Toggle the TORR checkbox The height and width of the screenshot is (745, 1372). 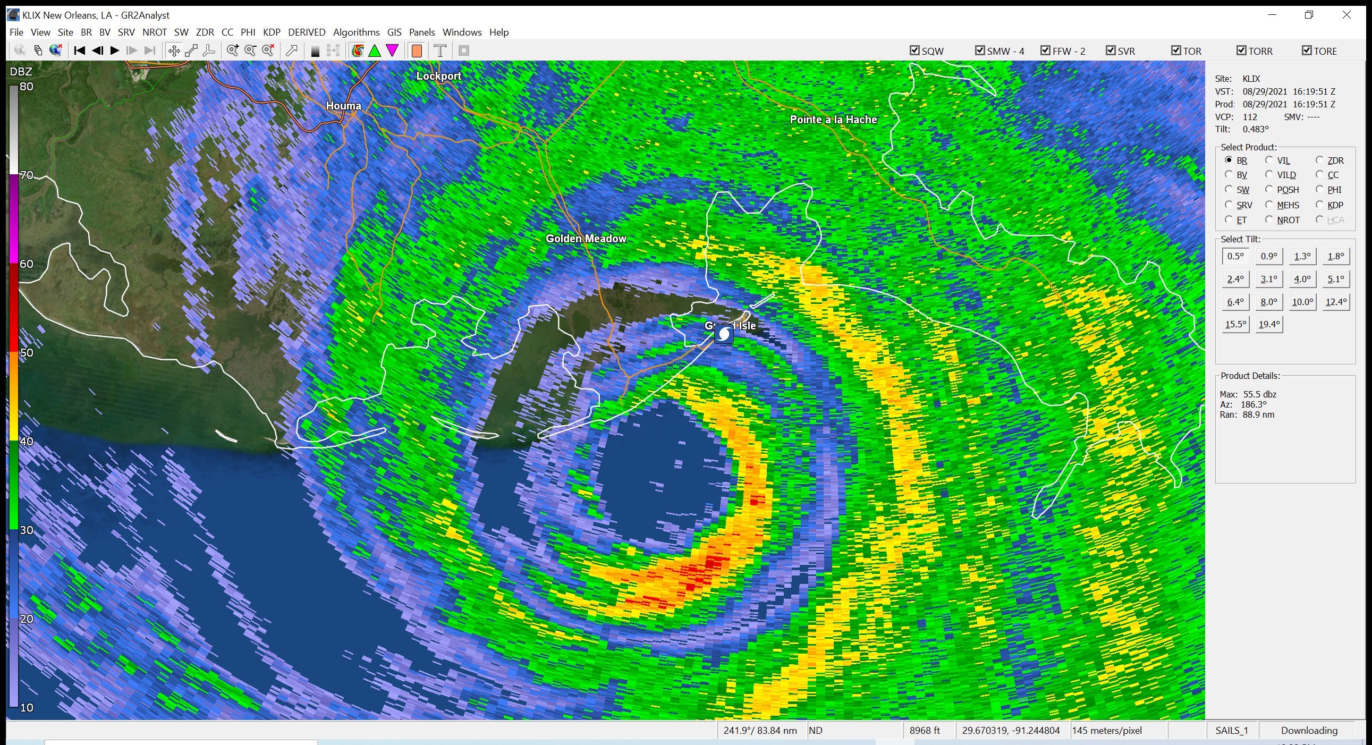tap(1241, 50)
